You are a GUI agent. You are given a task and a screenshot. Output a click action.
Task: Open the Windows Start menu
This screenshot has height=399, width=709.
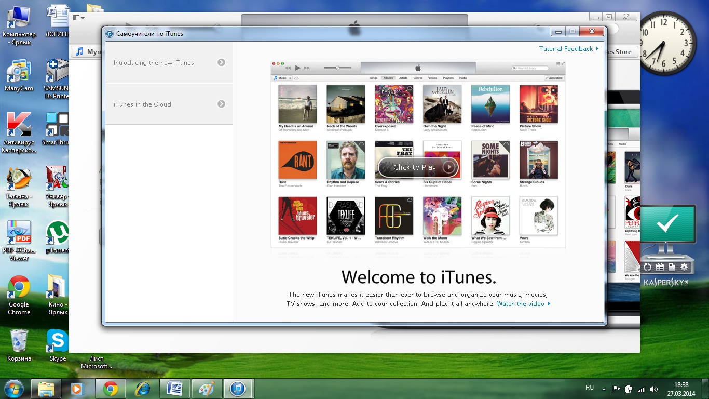pos(14,389)
